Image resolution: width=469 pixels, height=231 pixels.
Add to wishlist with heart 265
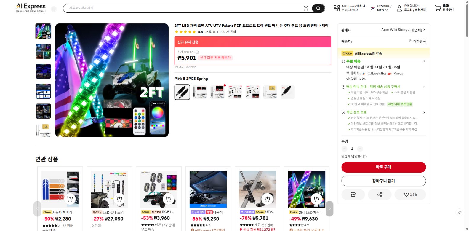click(410, 195)
